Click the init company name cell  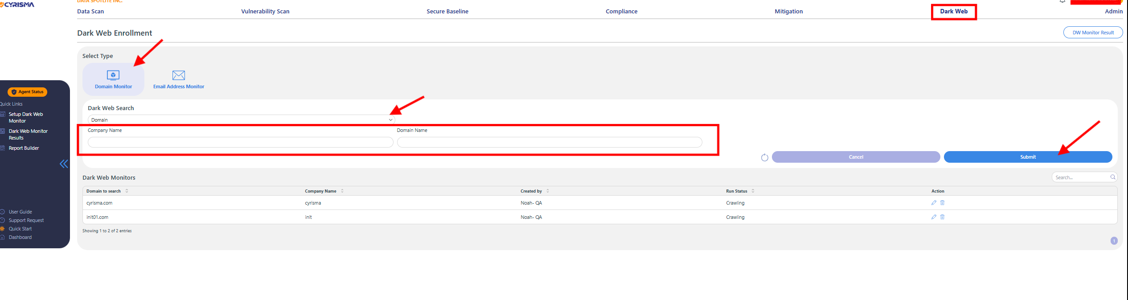pyautogui.click(x=308, y=217)
